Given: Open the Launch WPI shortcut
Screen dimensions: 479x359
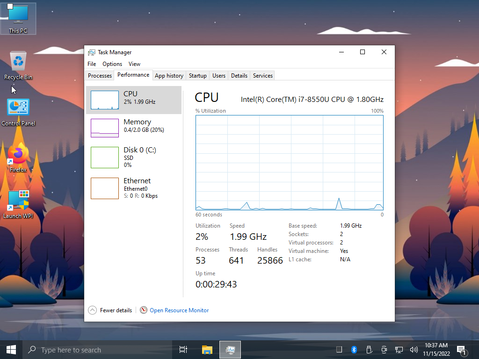Looking at the screenshot, I should 18,204.
